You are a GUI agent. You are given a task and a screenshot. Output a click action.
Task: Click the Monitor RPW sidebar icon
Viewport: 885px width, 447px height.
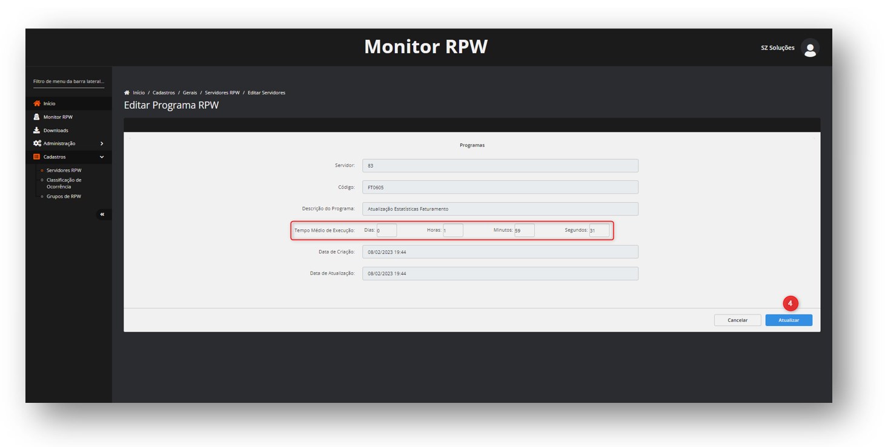pos(37,117)
